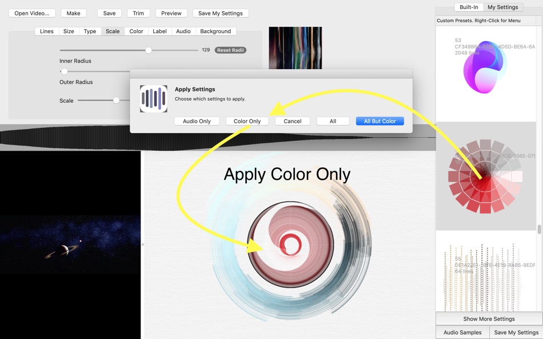Image resolution: width=543 pixels, height=339 pixels.
Task: Click the Save button in the toolbar
Action: click(109, 13)
